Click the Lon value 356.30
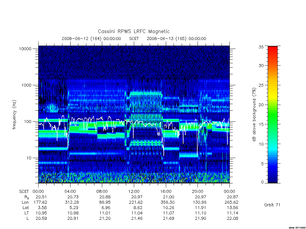The image size is (306, 229). [x=167, y=202]
